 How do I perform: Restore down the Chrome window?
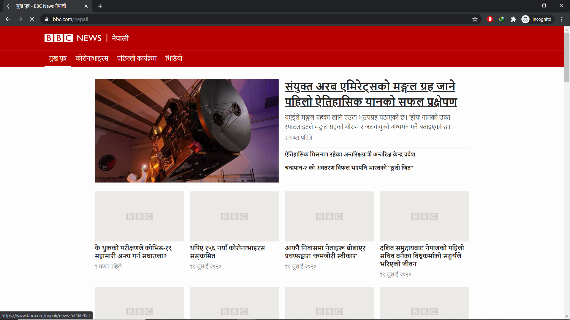click(x=544, y=6)
